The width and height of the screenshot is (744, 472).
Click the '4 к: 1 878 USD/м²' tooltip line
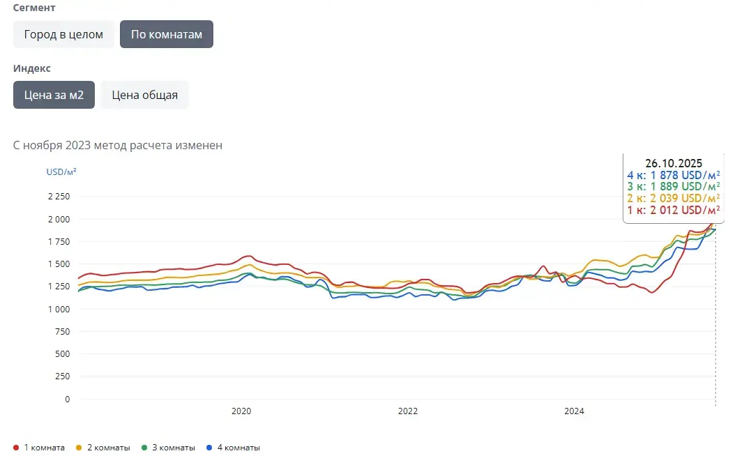673,176
